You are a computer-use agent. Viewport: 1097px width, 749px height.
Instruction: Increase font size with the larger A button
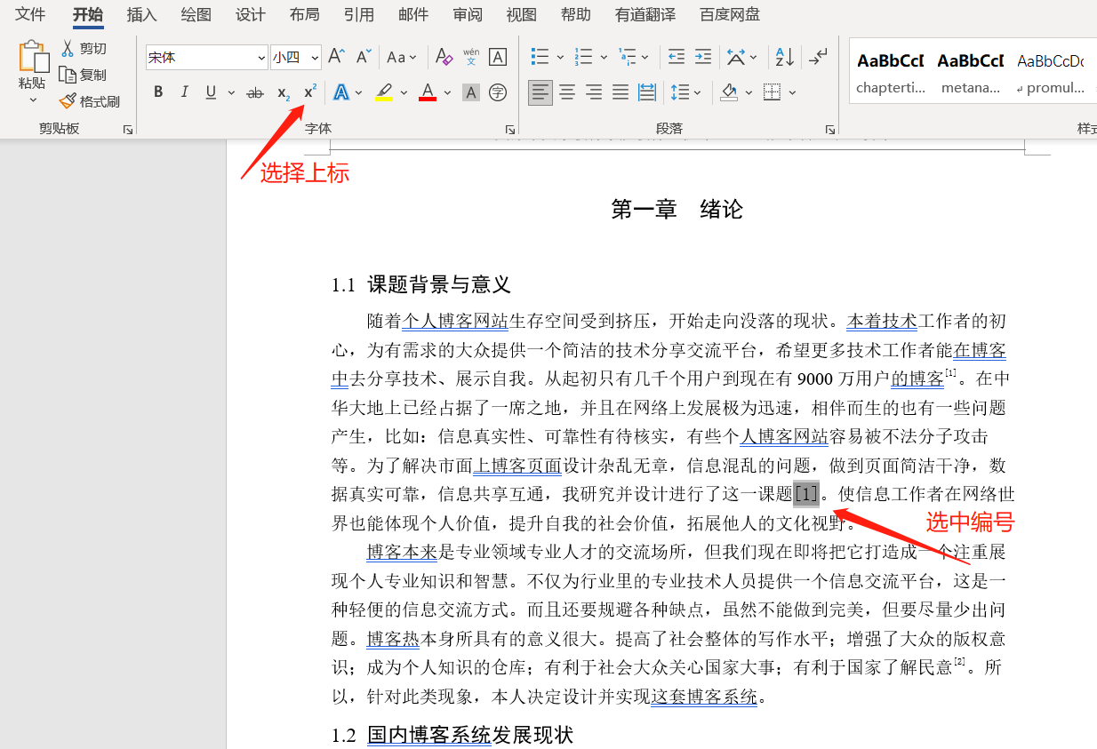click(x=336, y=57)
